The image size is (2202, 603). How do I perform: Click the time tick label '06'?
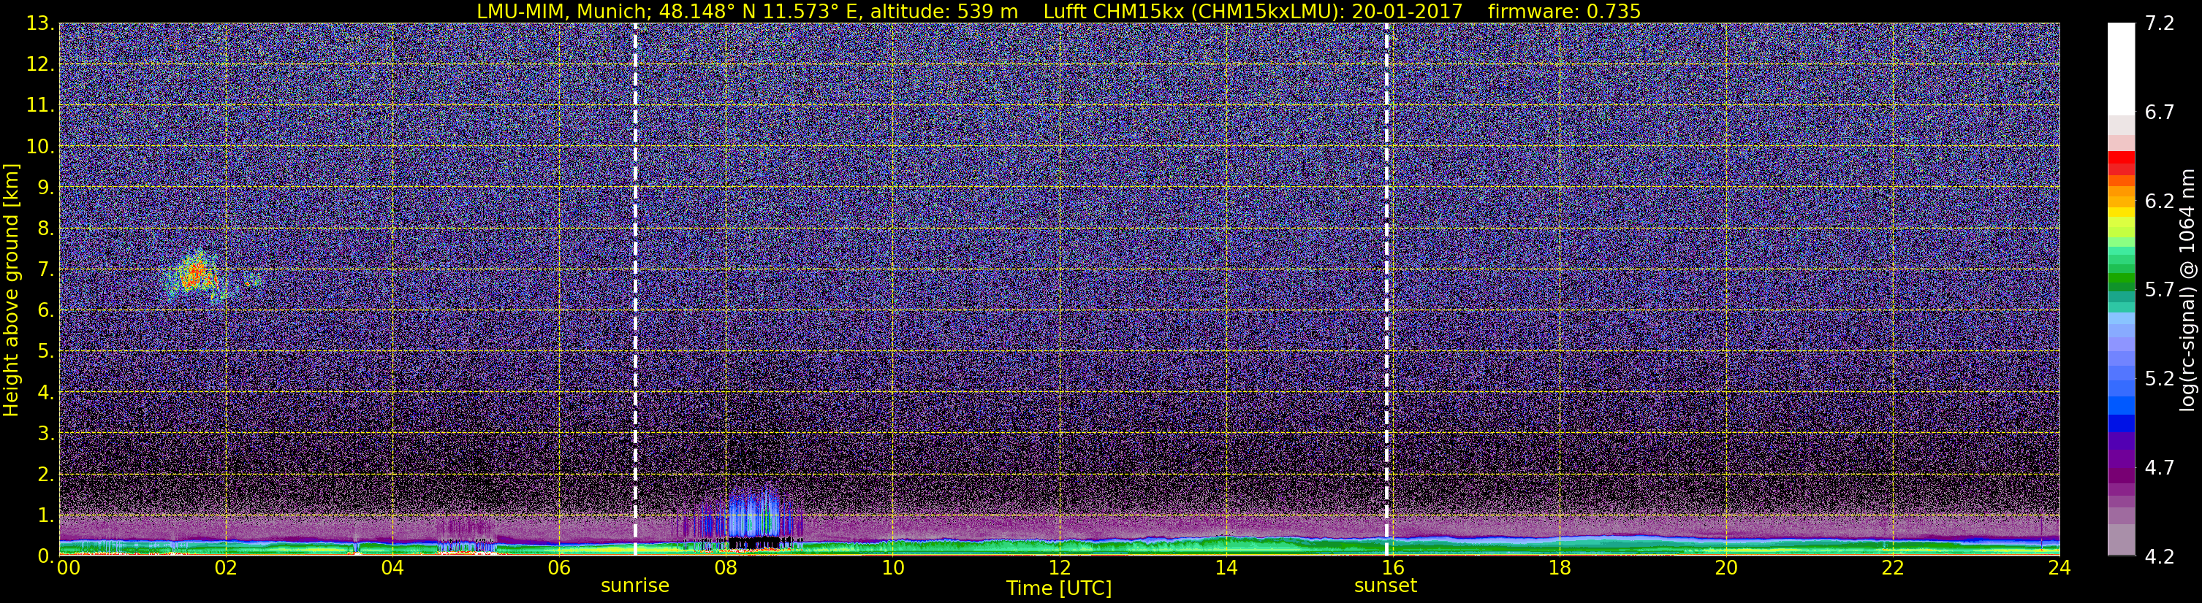[558, 567]
